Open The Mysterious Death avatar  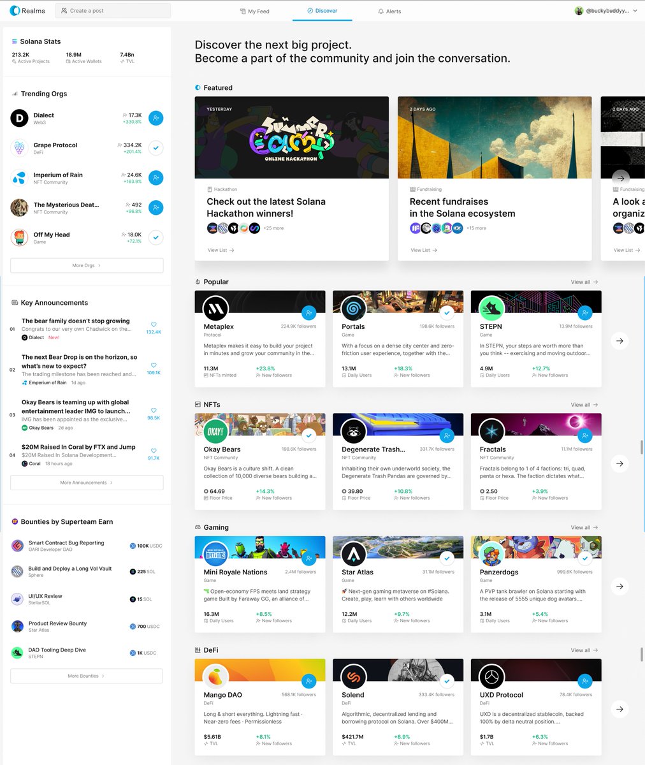(x=19, y=208)
